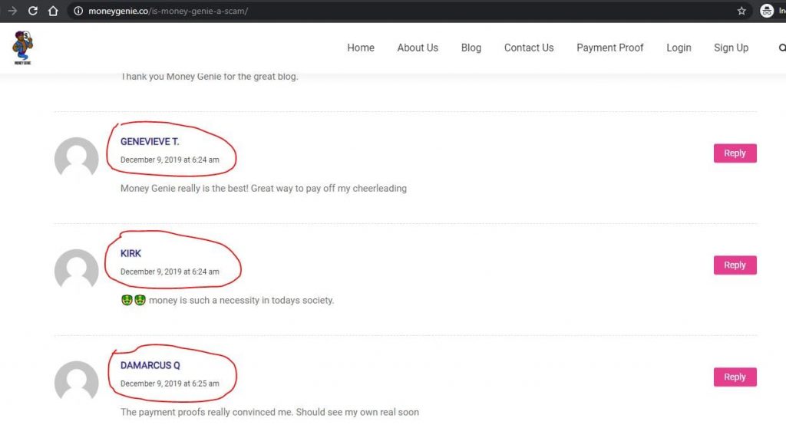Reply to Genevieve T.'s comment
Image resolution: width=786 pixels, height=428 pixels.
click(735, 153)
